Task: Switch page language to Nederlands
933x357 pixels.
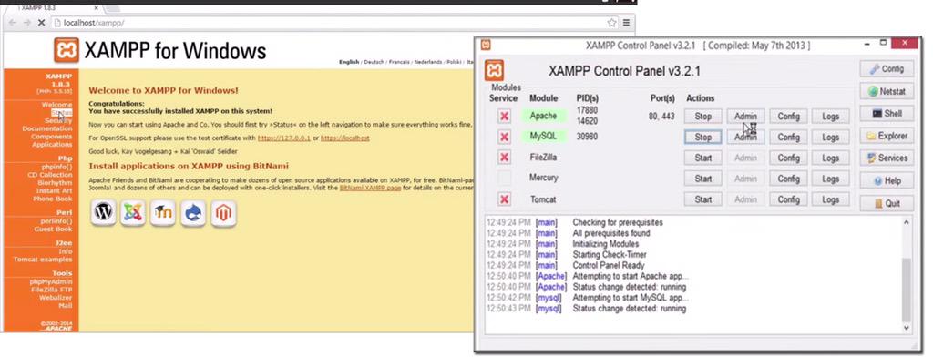Action: pos(428,62)
